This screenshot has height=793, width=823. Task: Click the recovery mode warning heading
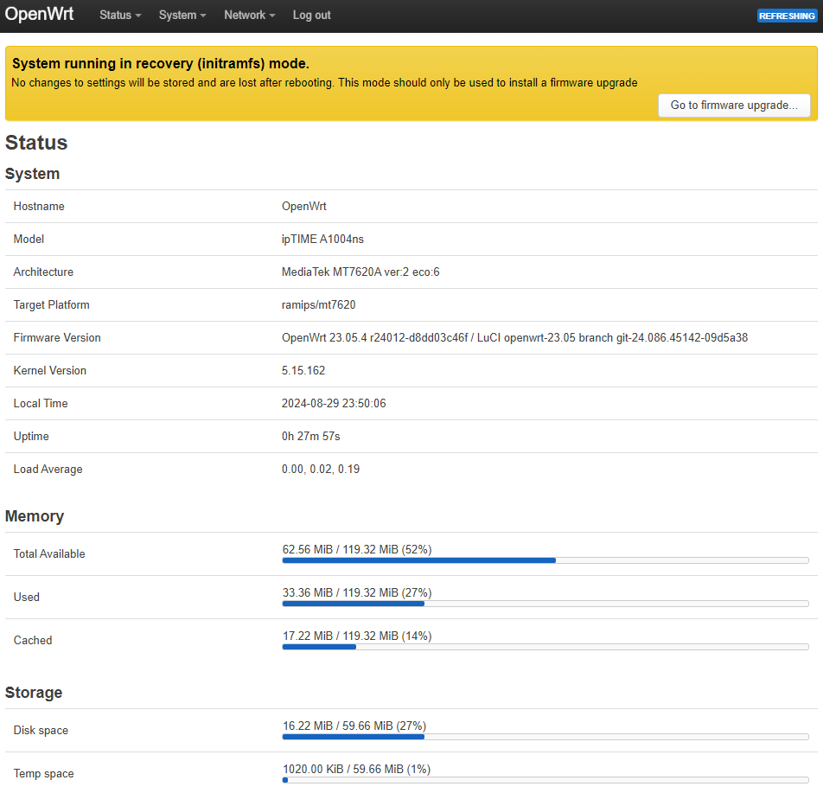tap(161, 63)
